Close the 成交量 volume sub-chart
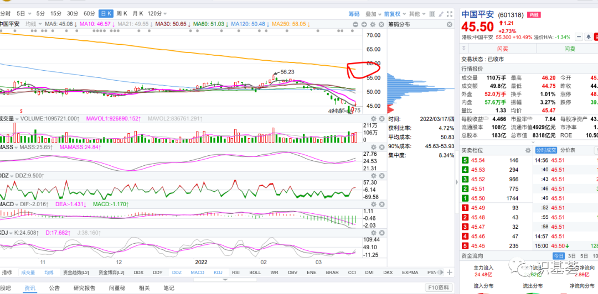 [x=382, y=119]
